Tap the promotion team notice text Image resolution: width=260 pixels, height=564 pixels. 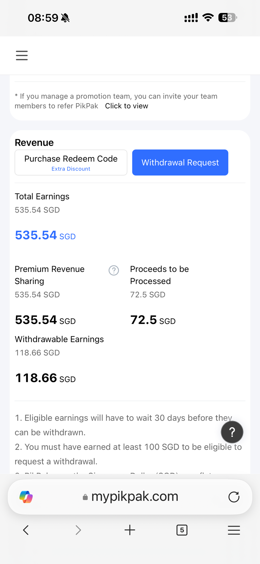116,101
